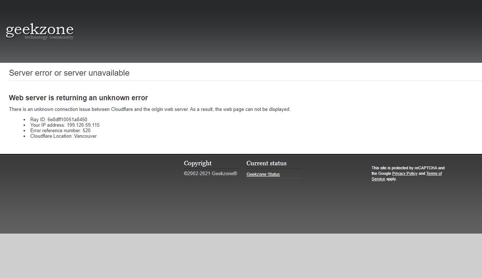
Task: Open the Geekzone Status link
Action: (263, 174)
